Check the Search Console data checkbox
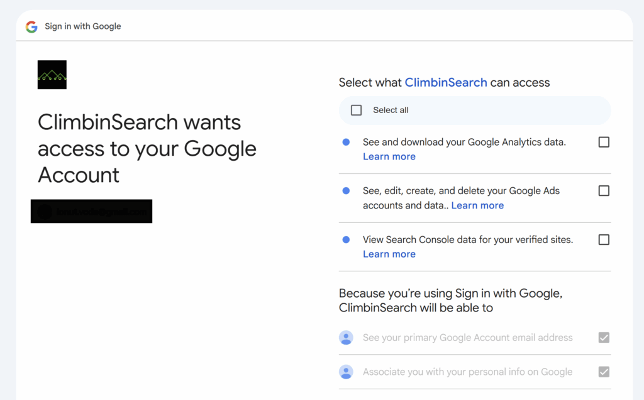 (604, 239)
